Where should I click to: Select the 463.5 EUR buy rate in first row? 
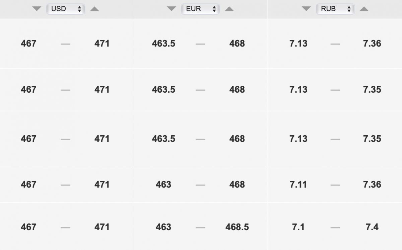(163, 44)
